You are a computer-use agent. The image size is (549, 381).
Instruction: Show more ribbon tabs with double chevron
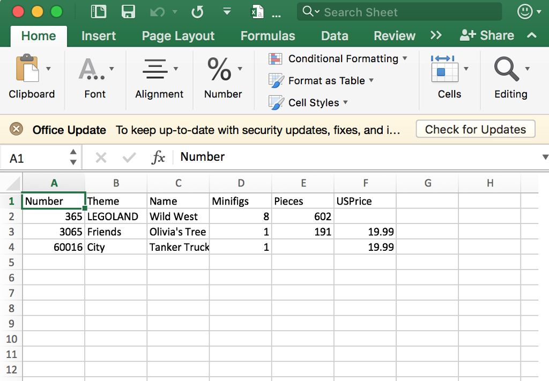coord(436,35)
